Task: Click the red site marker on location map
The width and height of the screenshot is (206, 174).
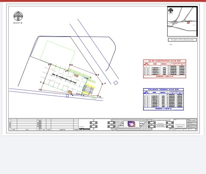Action: coord(188,23)
